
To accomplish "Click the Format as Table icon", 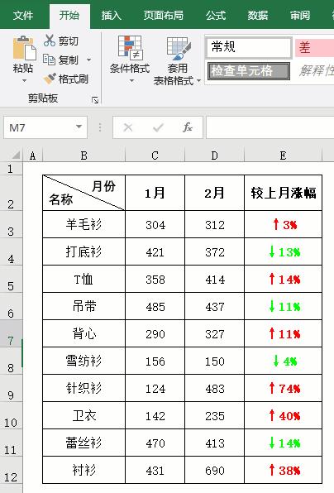I will tap(179, 48).
